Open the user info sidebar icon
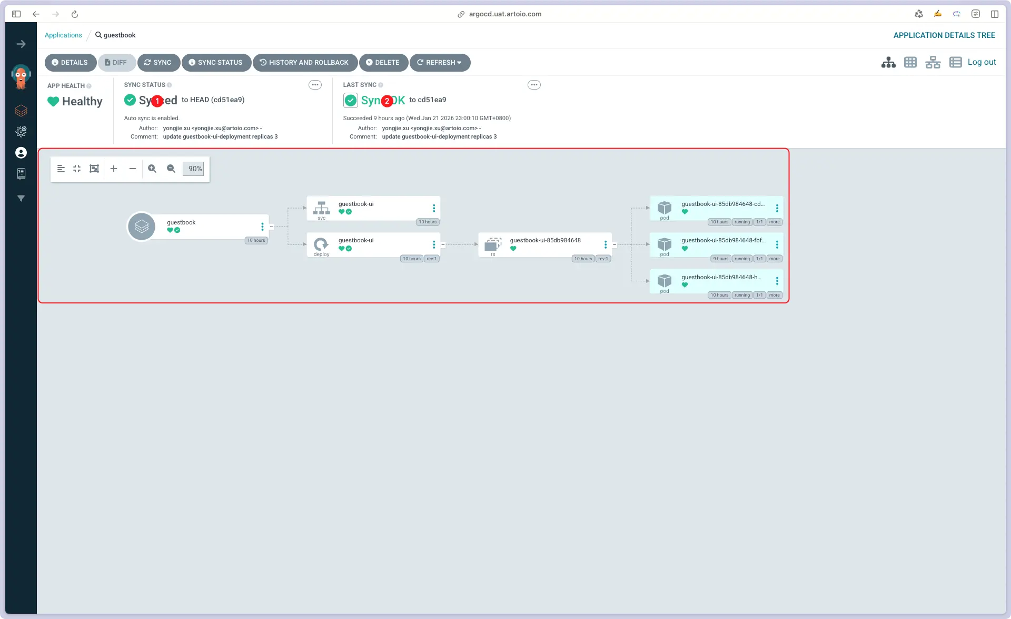 pyautogui.click(x=21, y=153)
